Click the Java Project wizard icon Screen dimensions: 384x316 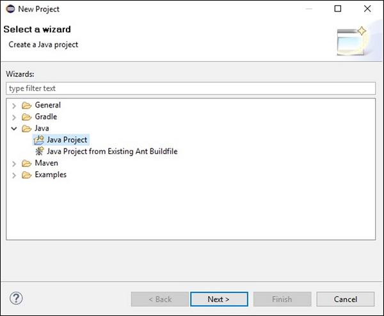click(x=38, y=140)
